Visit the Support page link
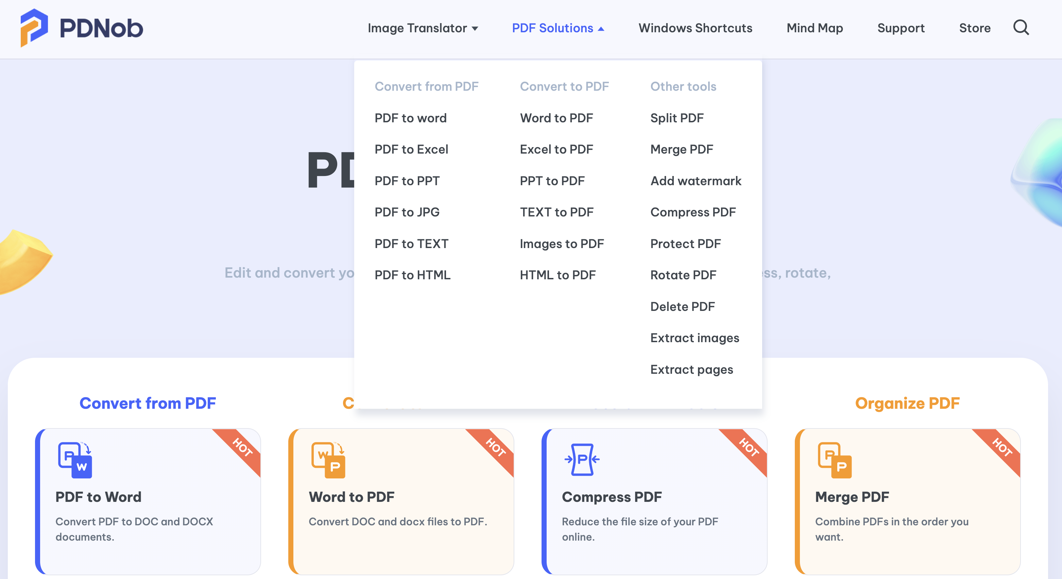The width and height of the screenshot is (1062, 579). point(901,28)
